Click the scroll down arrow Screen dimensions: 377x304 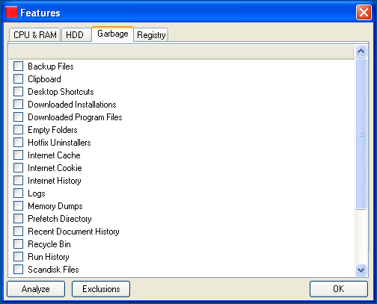pyautogui.click(x=361, y=270)
